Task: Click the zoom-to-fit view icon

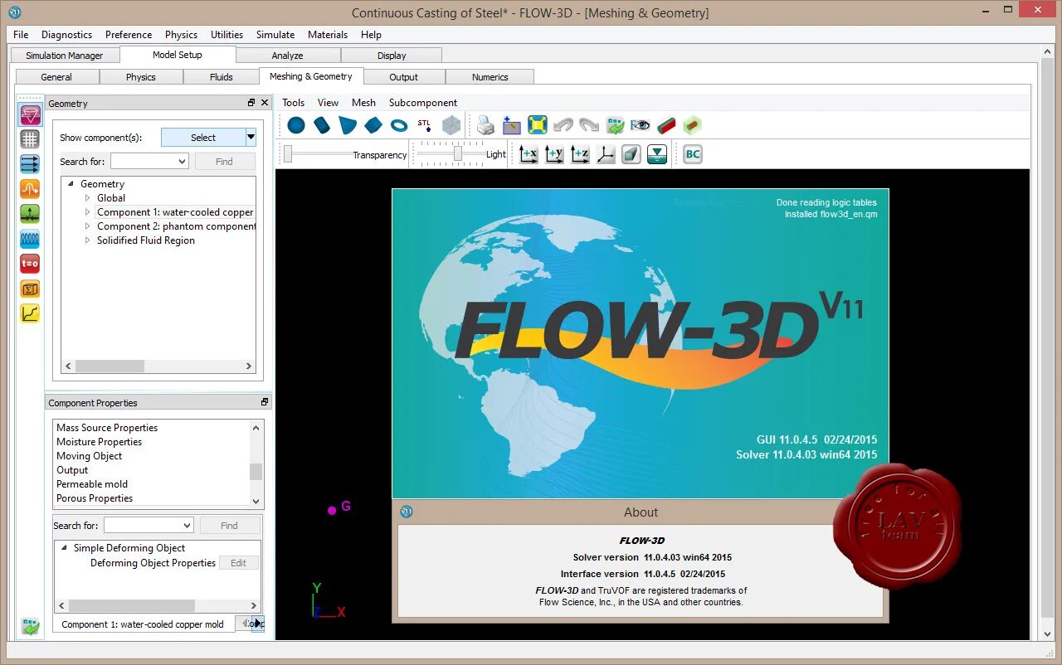Action: click(x=538, y=125)
